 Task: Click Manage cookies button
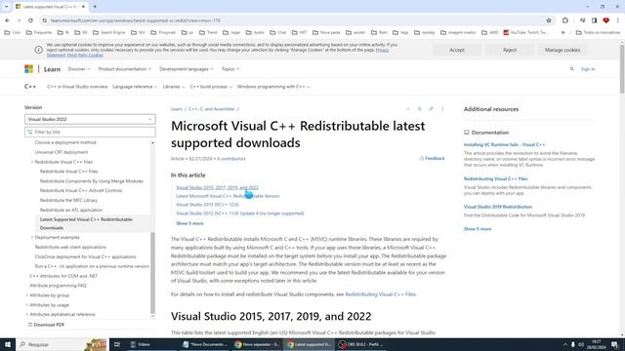pos(562,50)
